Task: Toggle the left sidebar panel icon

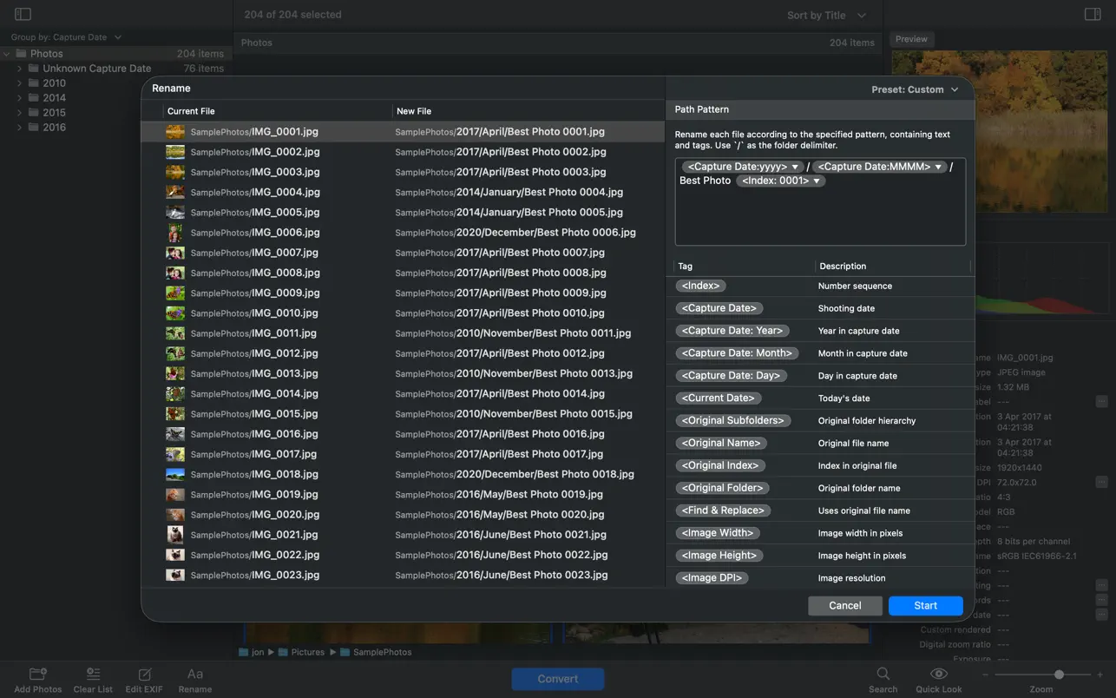Action: click(x=23, y=15)
